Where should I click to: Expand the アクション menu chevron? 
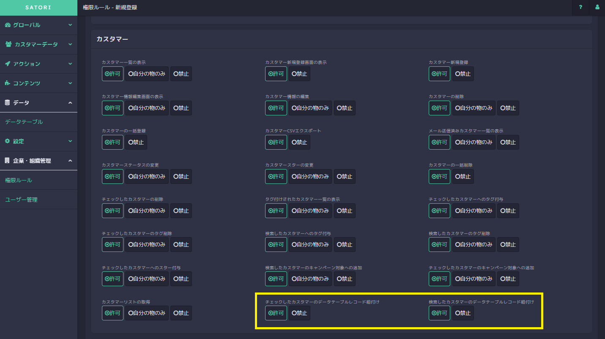[70, 64]
